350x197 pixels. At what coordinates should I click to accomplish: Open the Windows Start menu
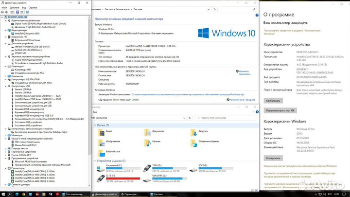click(x=4, y=194)
